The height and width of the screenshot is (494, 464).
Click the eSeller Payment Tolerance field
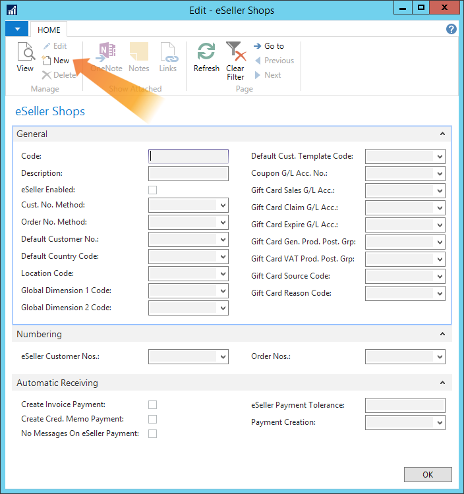[x=405, y=405]
